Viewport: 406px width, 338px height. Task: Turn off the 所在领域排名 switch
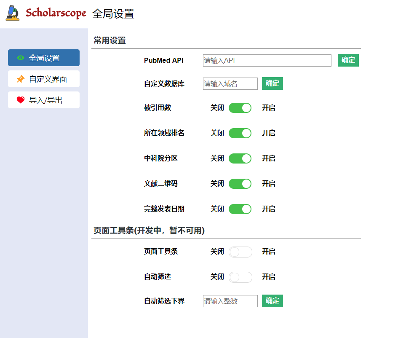(240, 133)
